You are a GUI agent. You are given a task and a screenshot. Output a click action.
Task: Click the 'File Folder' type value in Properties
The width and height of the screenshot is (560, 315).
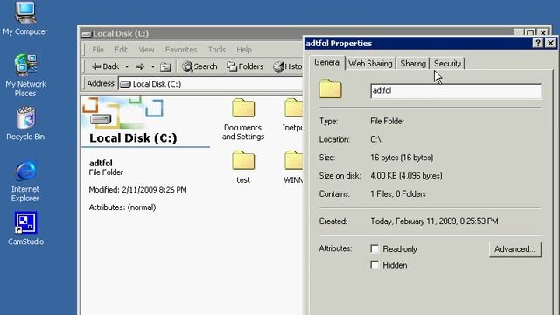[x=388, y=121]
